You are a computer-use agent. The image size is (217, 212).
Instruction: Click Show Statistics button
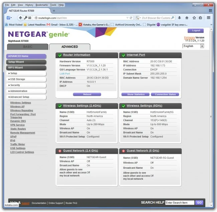tap(136, 95)
